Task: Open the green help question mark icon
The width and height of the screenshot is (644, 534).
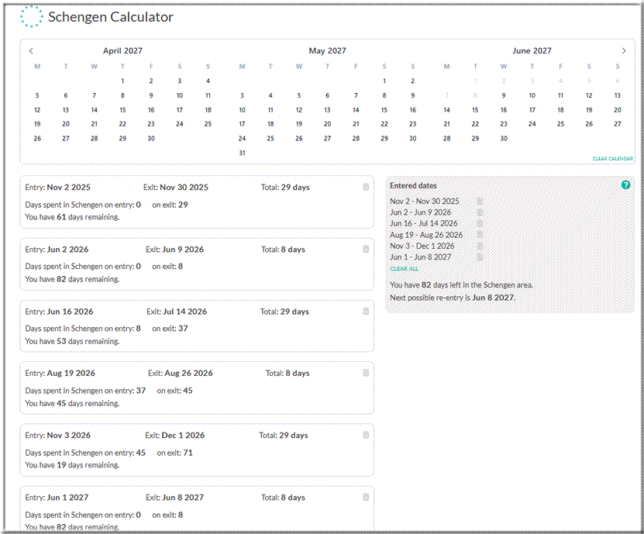Action: pos(625,185)
